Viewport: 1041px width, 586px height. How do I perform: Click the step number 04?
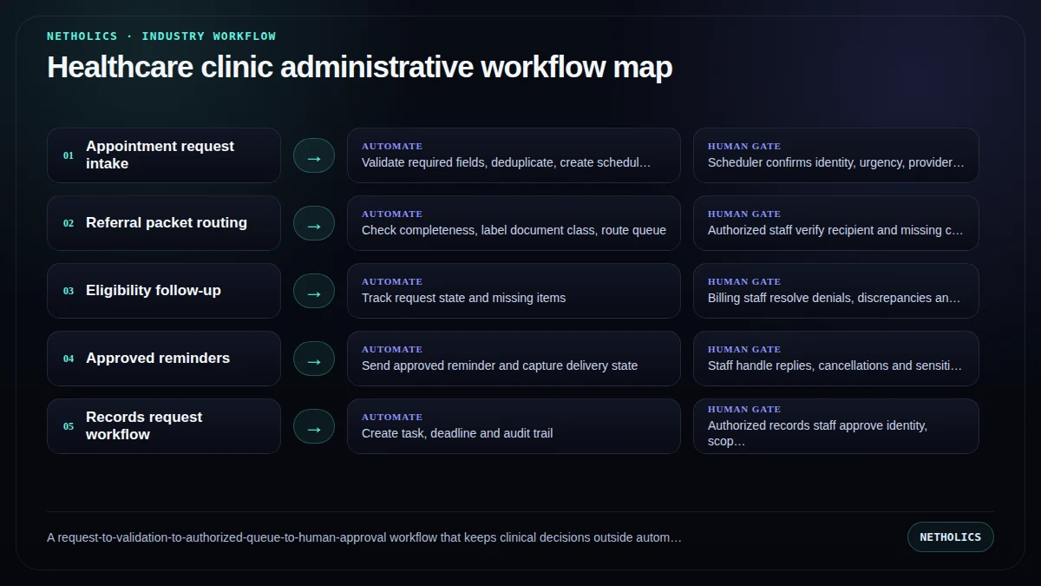[69, 359]
